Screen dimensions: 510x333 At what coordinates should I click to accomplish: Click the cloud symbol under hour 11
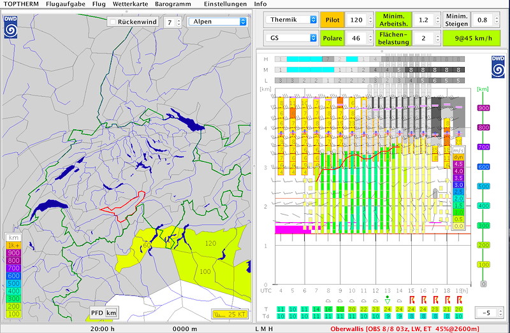363,301
